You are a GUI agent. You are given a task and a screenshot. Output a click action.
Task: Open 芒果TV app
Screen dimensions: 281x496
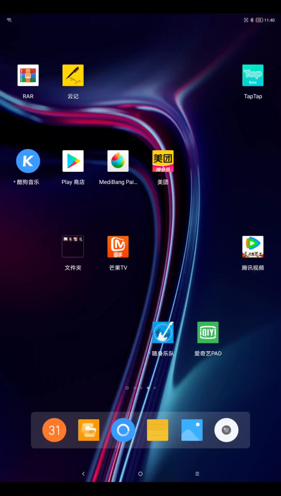118,246
